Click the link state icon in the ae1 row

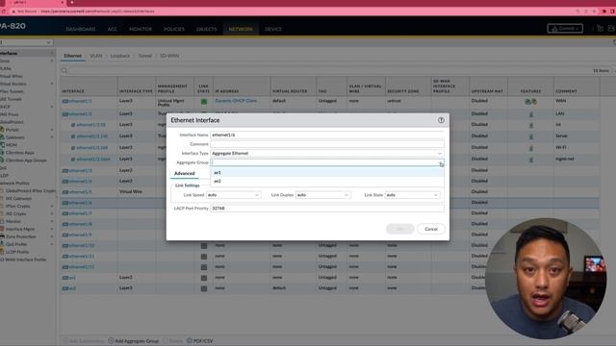[x=204, y=278]
